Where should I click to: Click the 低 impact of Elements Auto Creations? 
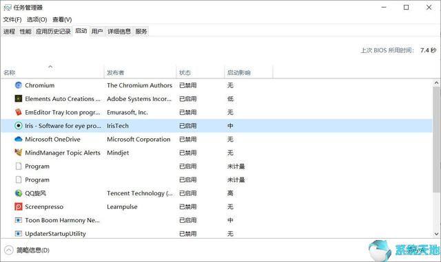pyautogui.click(x=230, y=98)
